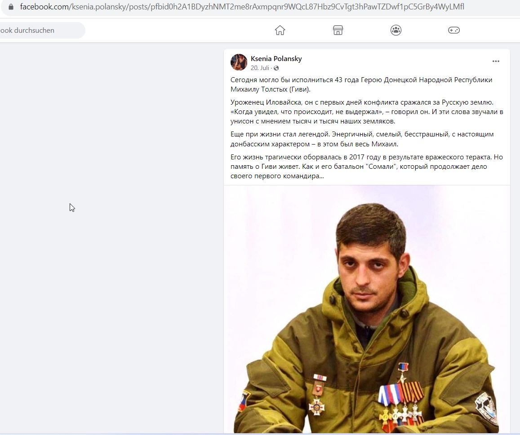Open the Groups icon in top navigation
Screen dimensions: 520x435
(x=396, y=30)
